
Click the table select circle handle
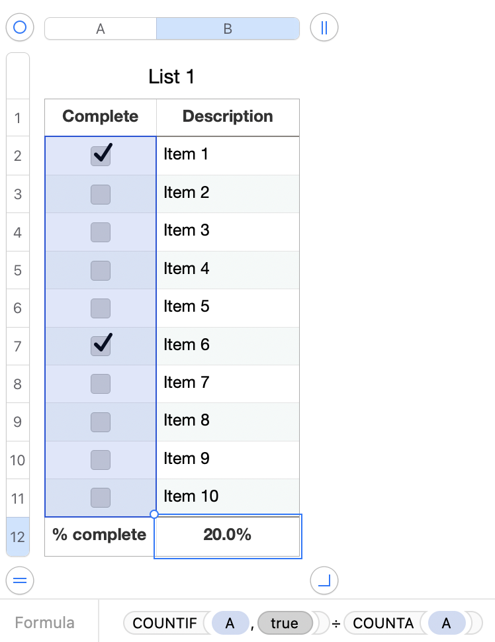[x=19, y=28]
